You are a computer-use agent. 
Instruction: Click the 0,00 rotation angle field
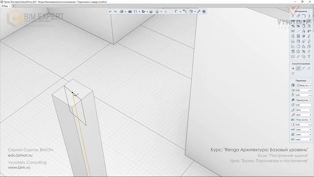point(304,105)
